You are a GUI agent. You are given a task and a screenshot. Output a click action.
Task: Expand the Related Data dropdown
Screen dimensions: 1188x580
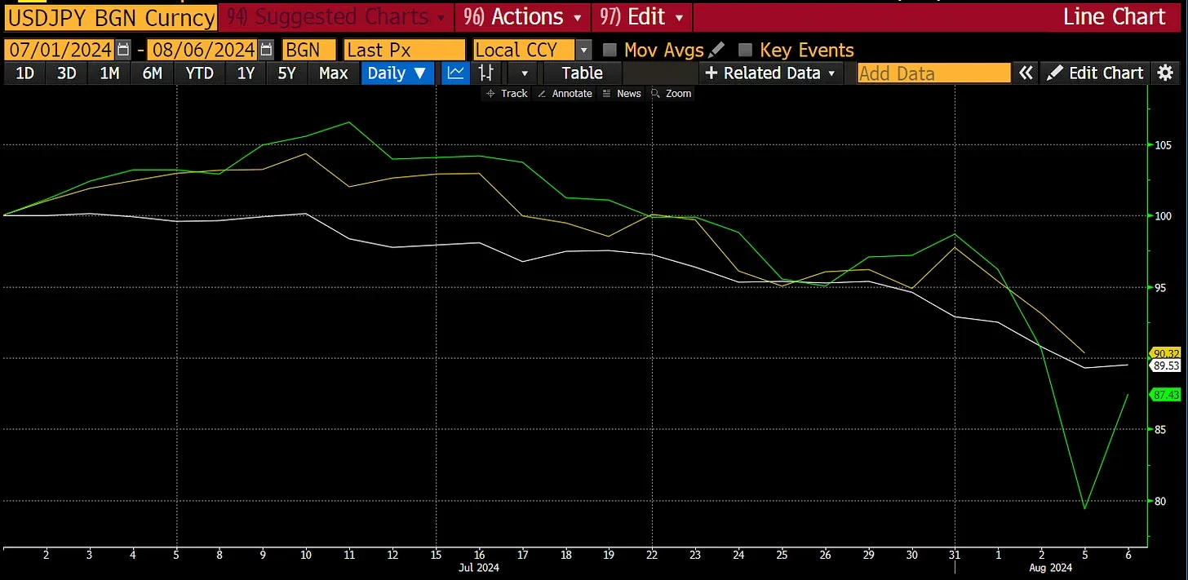click(771, 73)
